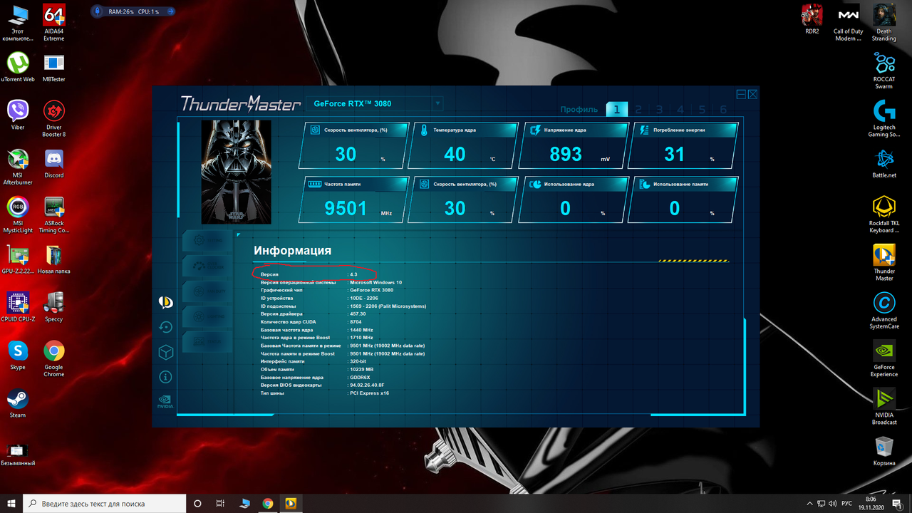This screenshot has height=513, width=912.
Task: Click the 3D cube icon in sidebar
Action: 166,352
